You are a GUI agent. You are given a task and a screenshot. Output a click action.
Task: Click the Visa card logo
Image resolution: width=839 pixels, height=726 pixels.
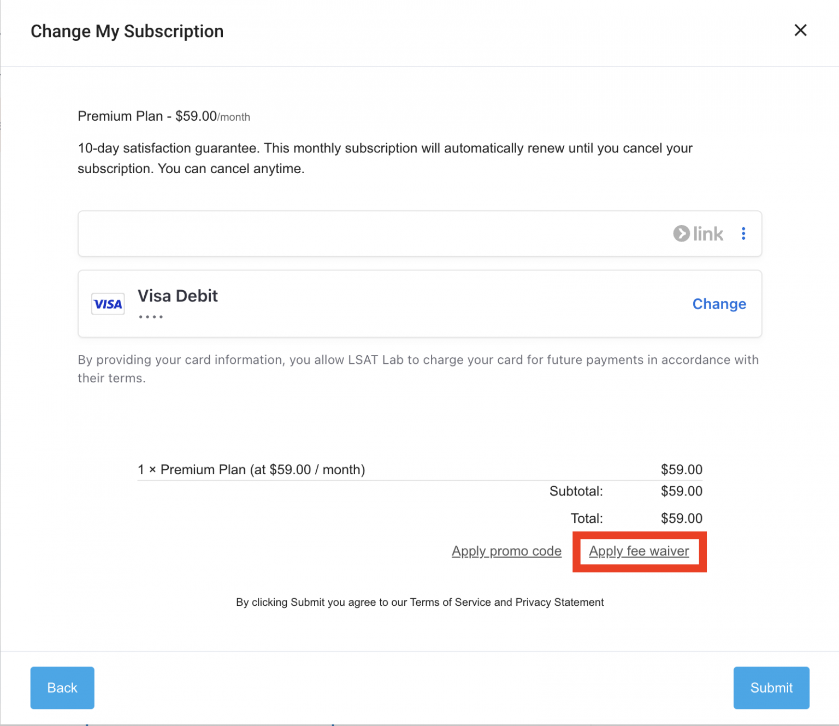point(108,304)
